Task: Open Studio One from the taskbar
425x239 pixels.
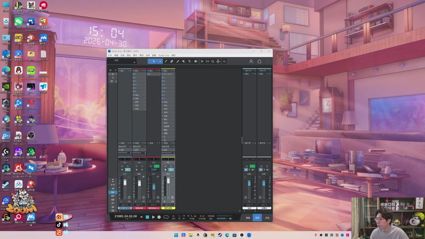Action: click(x=249, y=235)
